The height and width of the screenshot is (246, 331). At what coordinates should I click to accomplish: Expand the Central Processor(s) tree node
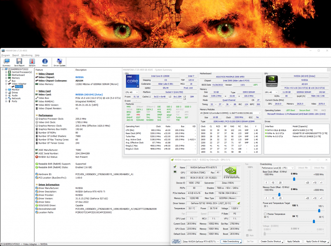pyautogui.click(x=6, y=72)
